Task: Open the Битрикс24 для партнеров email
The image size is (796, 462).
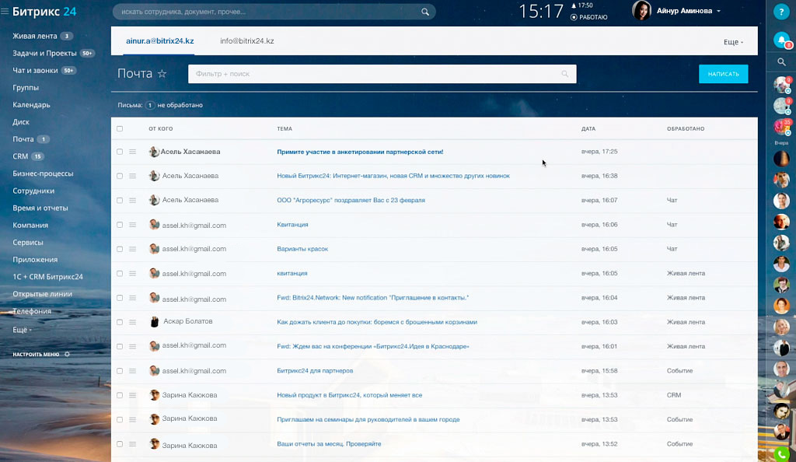Action: pos(315,371)
